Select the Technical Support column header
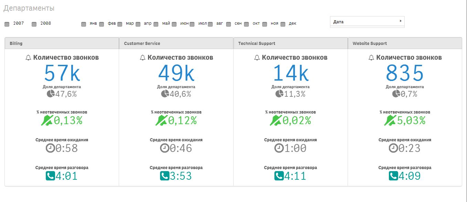 (x=257, y=44)
